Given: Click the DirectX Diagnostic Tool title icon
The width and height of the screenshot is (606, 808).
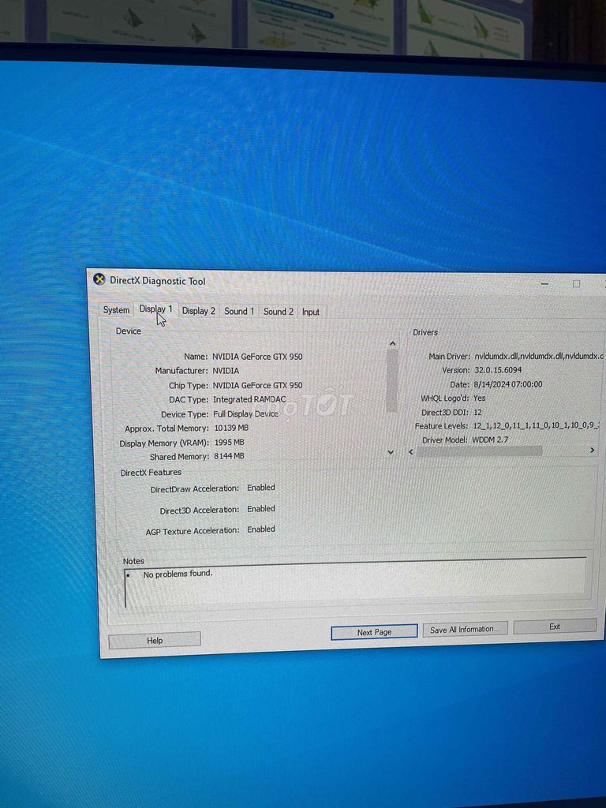Looking at the screenshot, I should [99, 279].
